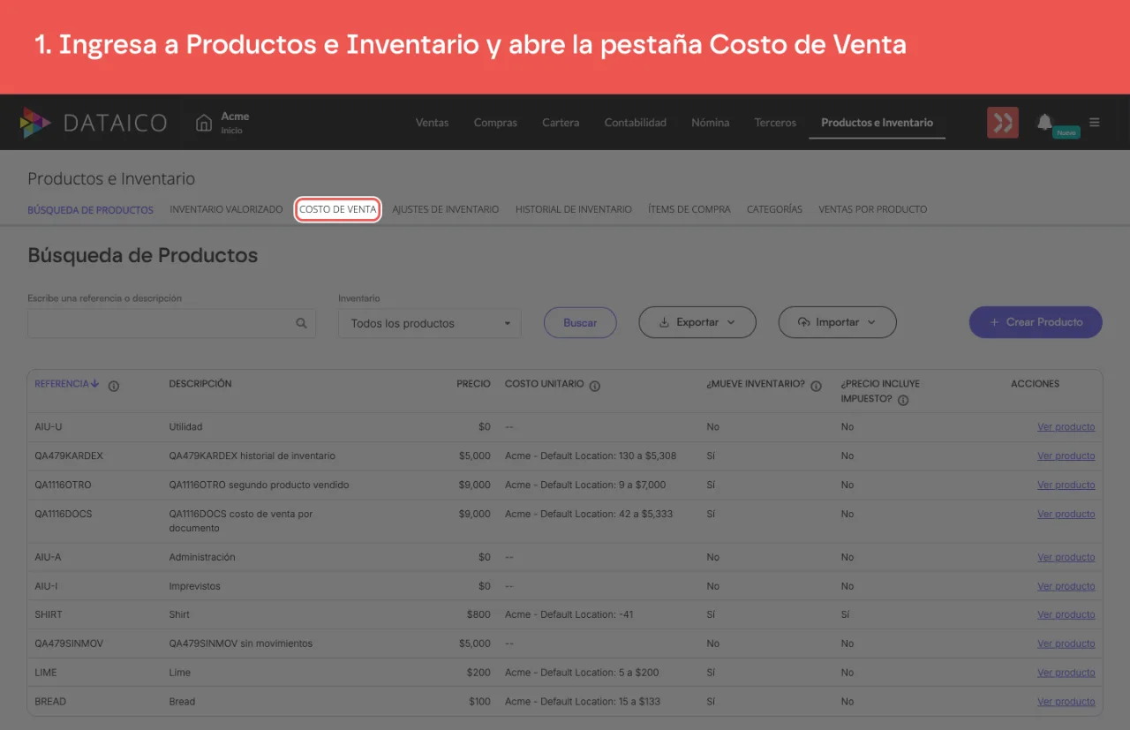Open the Nómina menu
Screen dimensions: 1130x730
pos(711,123)
